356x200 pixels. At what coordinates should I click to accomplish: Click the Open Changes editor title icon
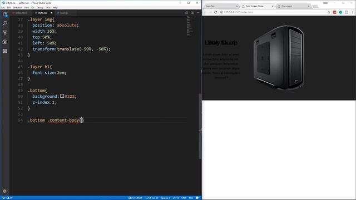click(186, 13)
